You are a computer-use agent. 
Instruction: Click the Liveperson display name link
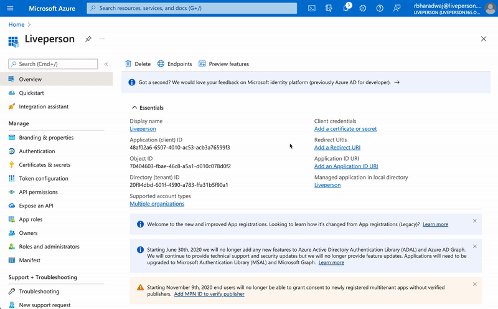point(143,129)
